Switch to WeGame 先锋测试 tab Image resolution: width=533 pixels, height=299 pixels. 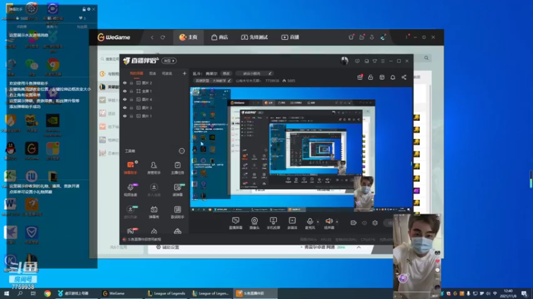click(255, 37)
